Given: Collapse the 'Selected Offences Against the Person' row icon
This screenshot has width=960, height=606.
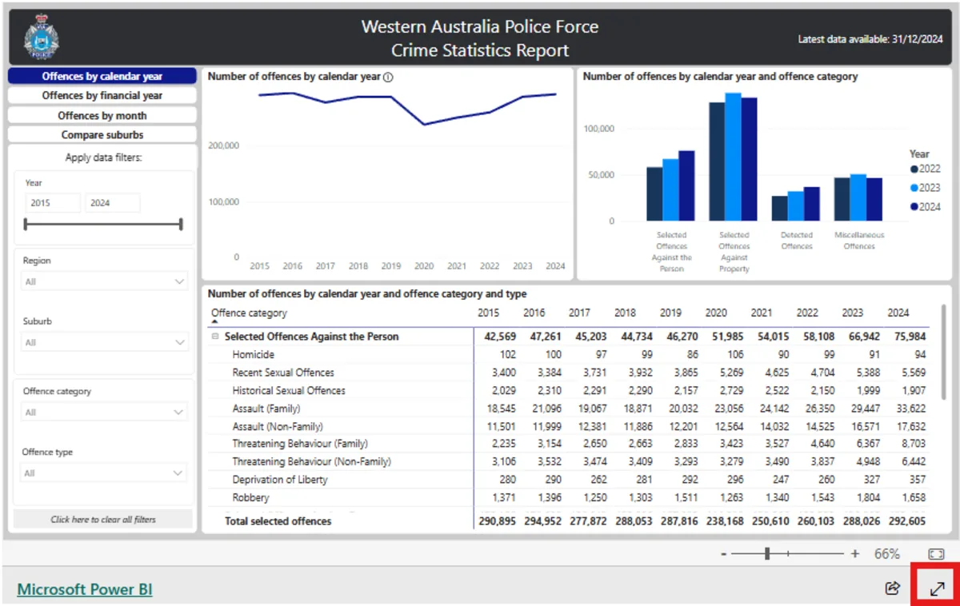Looking at the screenshot, I should point(214,337).
